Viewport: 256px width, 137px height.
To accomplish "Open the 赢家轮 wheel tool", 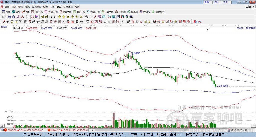I will (133, 12).
